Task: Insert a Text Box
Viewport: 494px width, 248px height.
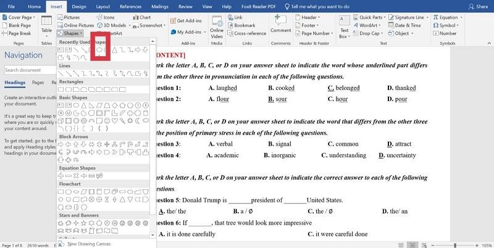Action: pos(345,27)
